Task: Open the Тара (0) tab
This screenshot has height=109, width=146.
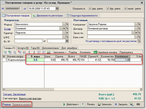Action: click(x=35, y=48)
